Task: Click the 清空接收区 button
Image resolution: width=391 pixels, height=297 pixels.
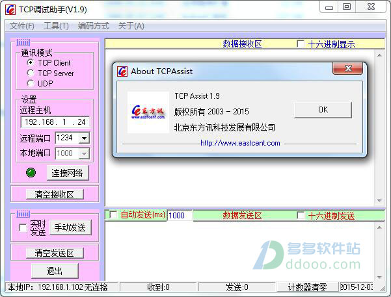Action: (55, 194)
